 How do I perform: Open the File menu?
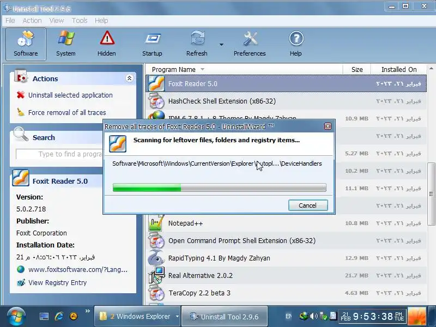(10, 21)
